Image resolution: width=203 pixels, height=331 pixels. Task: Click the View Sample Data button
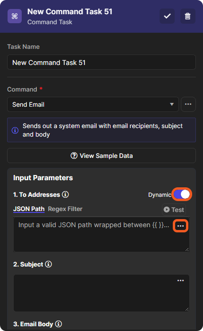click(x=101, y=156)
